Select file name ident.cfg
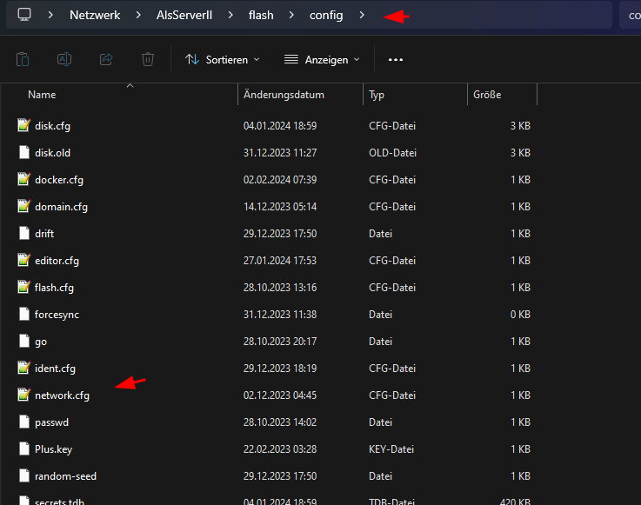The height and width of the screenshot is (505, 641). coord(55,369)
